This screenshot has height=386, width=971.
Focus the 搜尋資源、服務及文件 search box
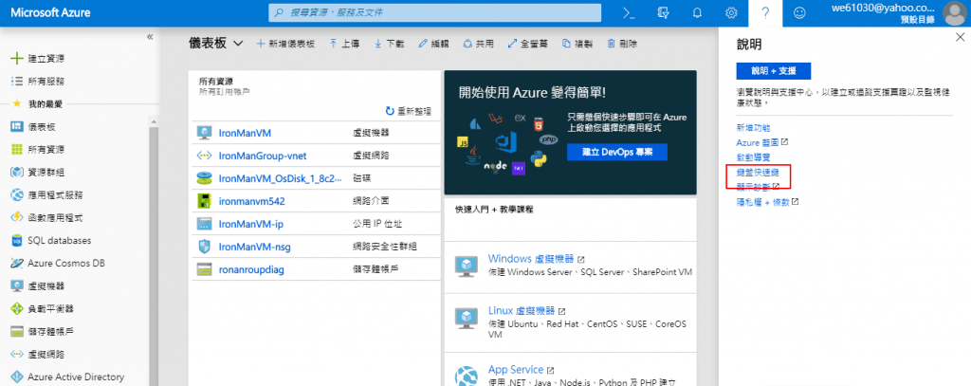tap(434, 12)
